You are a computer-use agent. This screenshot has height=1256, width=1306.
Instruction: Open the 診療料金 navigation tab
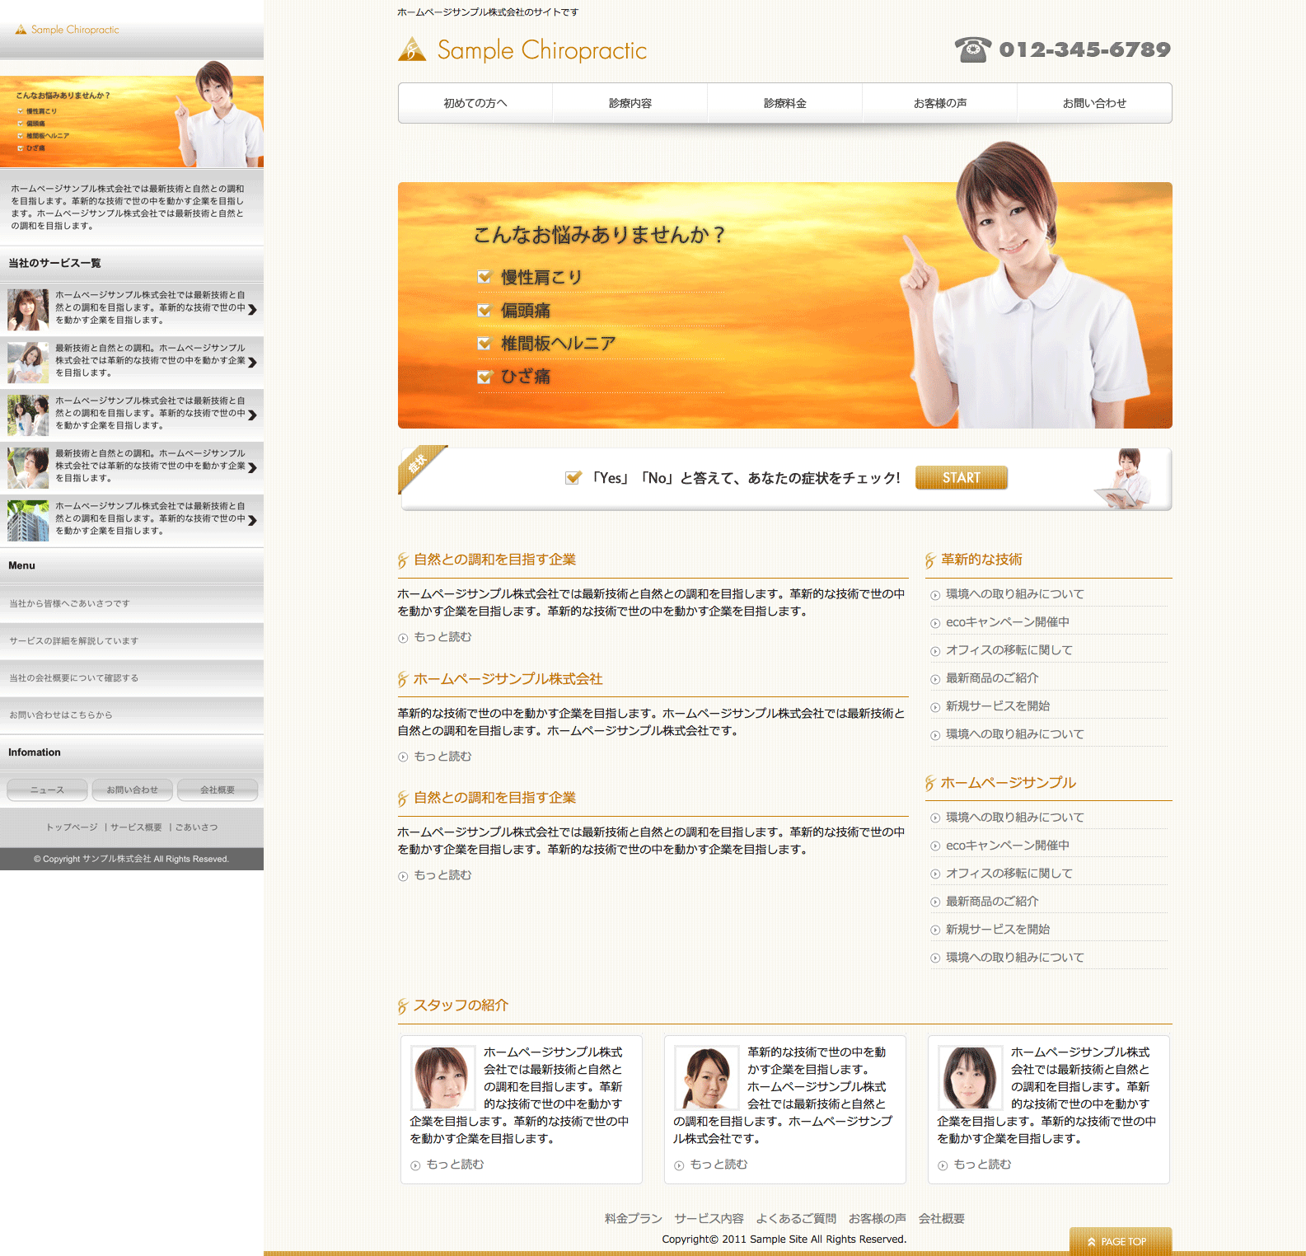point(784,103)
